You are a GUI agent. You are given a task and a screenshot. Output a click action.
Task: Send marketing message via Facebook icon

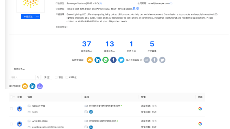[x=113, y=60]
